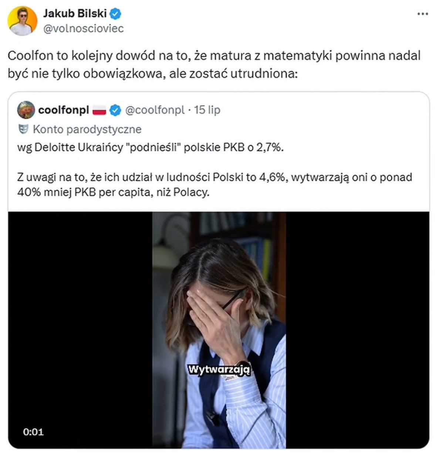Image resolution: width=436 pixels, height=457 pixels.
Task: Open the @coolfonpl handle in quoted post
Action: tap(155, 110)
